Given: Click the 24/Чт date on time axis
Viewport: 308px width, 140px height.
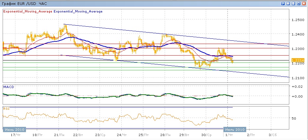Looking at the screenshot, I should [122, 135].
